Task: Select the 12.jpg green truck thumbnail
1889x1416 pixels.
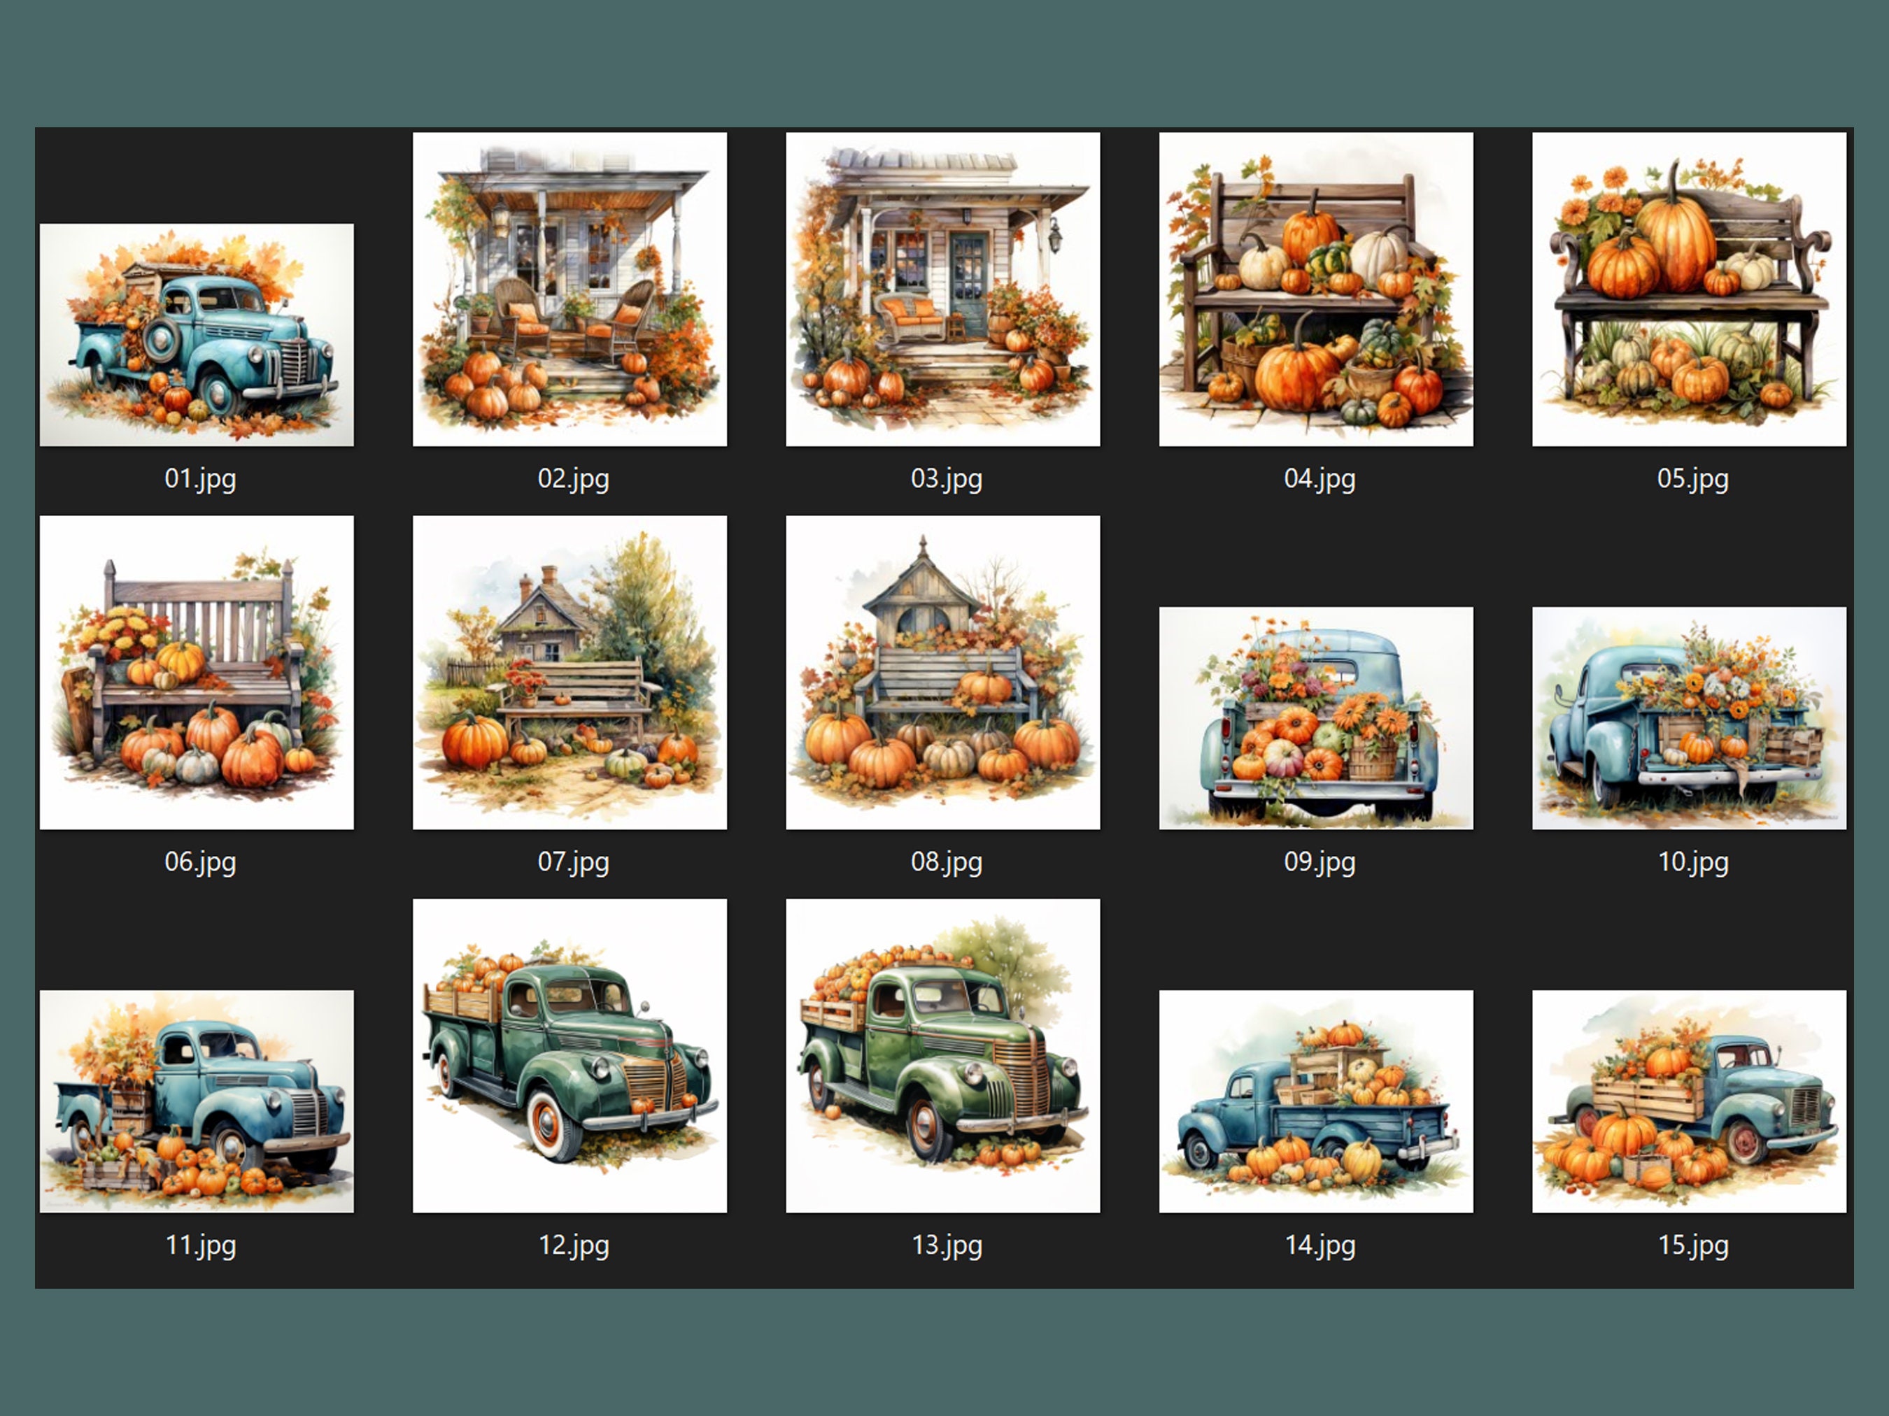Action: point(569,1055)
